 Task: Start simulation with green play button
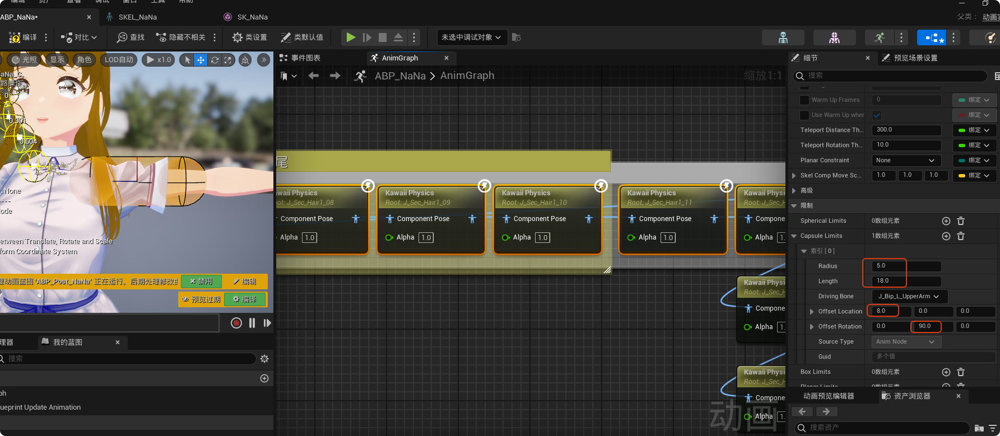351,37
